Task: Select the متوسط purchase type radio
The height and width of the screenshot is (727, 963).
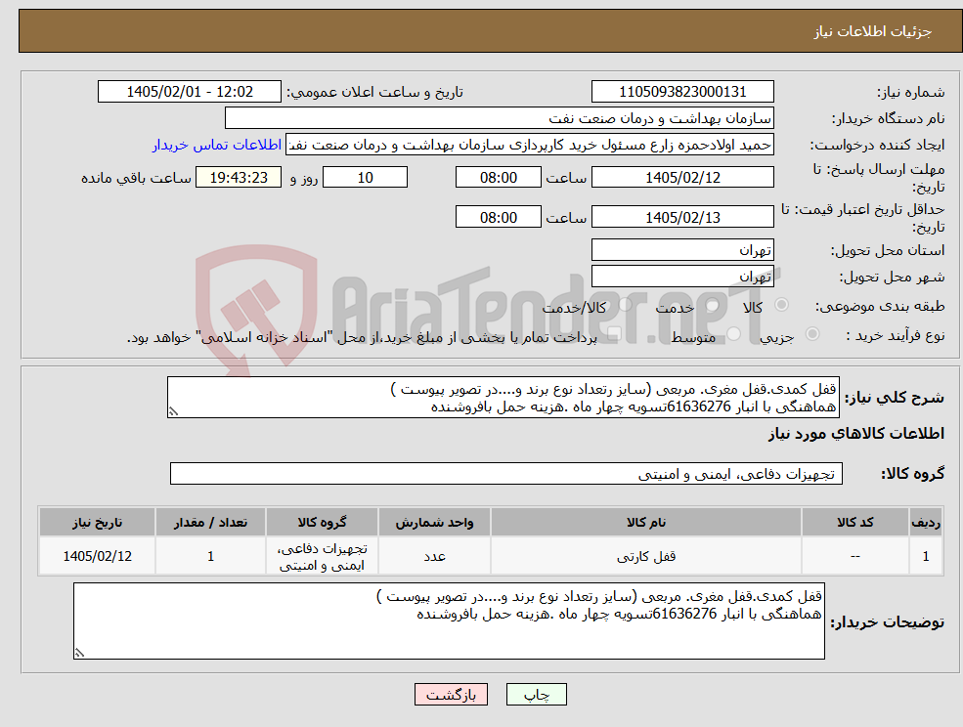Action: pyautogui.click(x=734, y=334)
